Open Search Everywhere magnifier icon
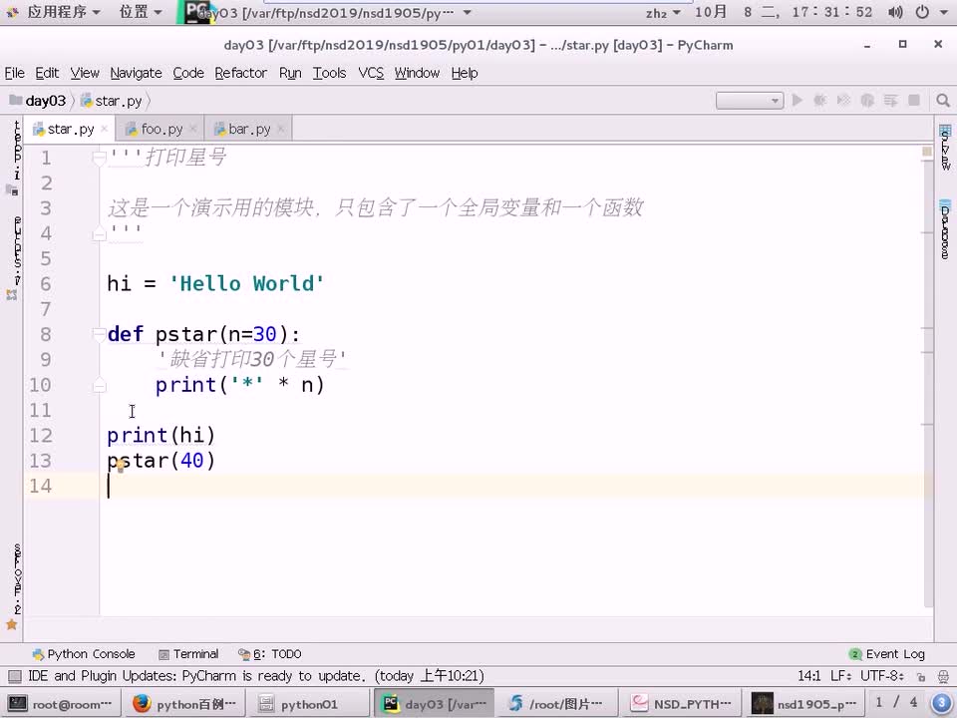This screenshot has height=718, width=957. pos(942,100)
